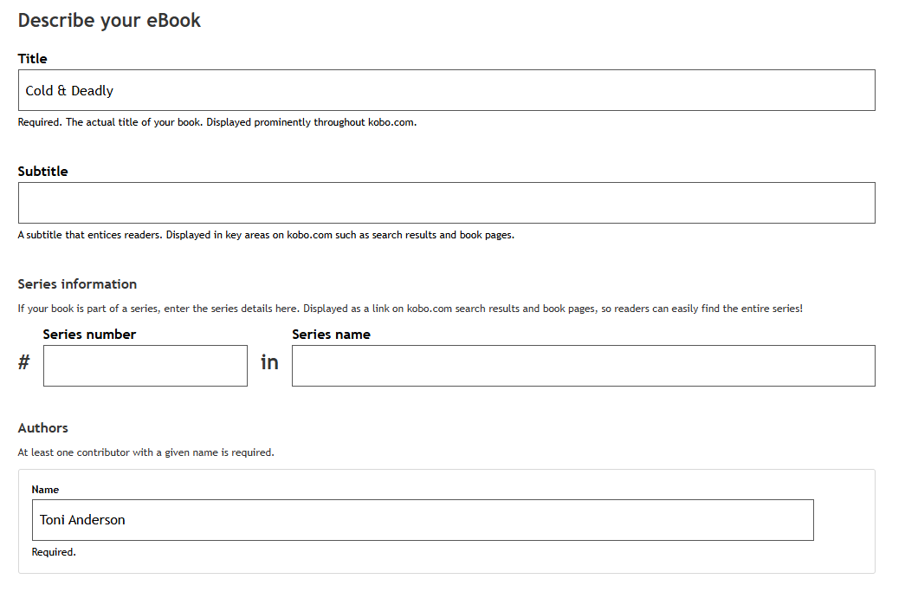This screenshot has height=592, width=918.
Task: Click the Title field containing Cold & Deadly
Action: [446, 90]
